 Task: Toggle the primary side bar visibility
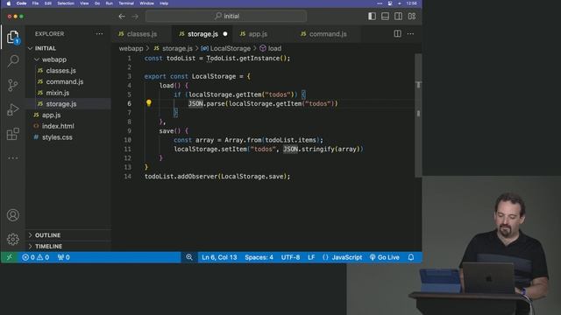click(x=372, y=16)
